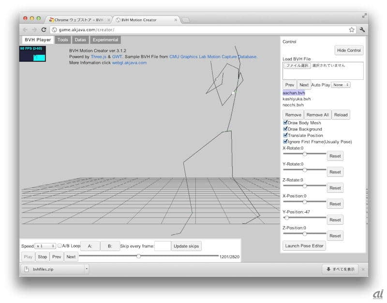This screenshot has height=303, width=387.
Task: Click the Skip every frame input
Action: [x=163, y=246]
